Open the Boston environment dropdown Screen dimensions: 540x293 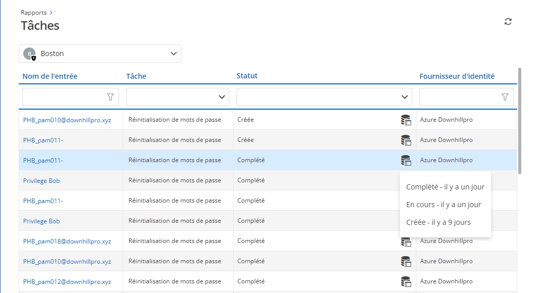click(x=173, y=53)
